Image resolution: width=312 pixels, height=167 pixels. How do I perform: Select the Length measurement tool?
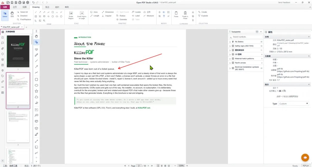(x=95, y=16)
